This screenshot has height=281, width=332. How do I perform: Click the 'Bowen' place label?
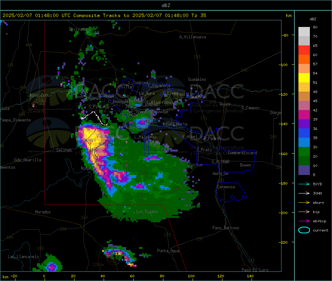(x=245, y=165)
